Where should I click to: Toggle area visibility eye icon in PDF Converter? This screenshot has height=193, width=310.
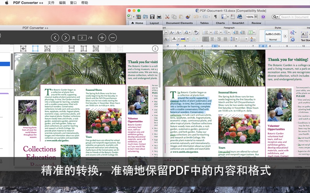pos(23,49)
